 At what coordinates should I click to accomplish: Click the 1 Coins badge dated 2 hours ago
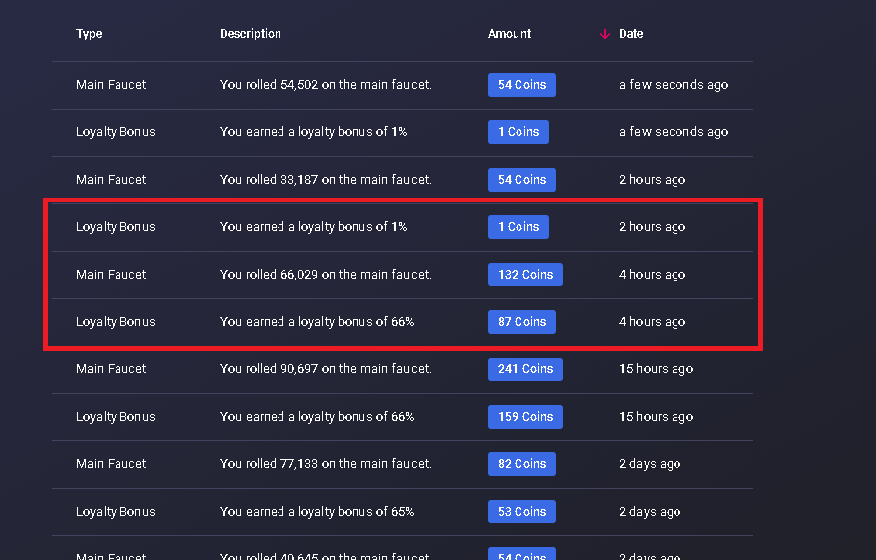(x=518, y=227)
